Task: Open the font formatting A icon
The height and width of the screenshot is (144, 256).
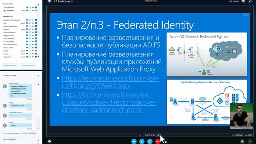Action: tap(38, 140)
